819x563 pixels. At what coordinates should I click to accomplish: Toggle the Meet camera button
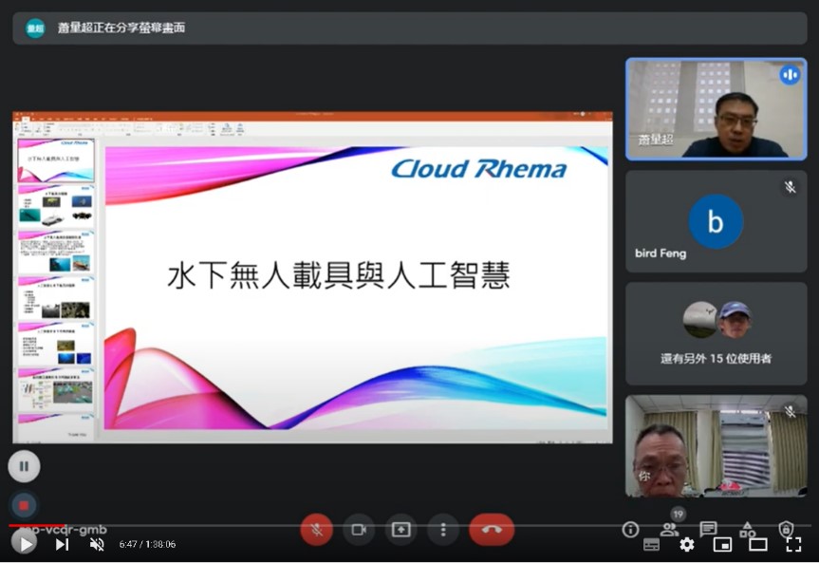(x=359, y=530)
